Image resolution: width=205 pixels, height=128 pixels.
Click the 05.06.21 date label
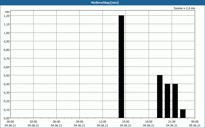(x=195, y=125)
